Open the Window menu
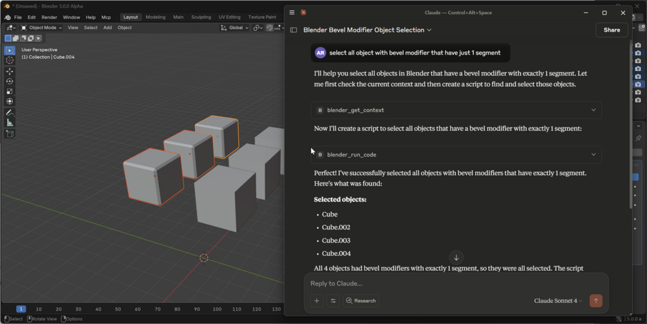Screen dimensions: 647x324 [x=71, y=17]
